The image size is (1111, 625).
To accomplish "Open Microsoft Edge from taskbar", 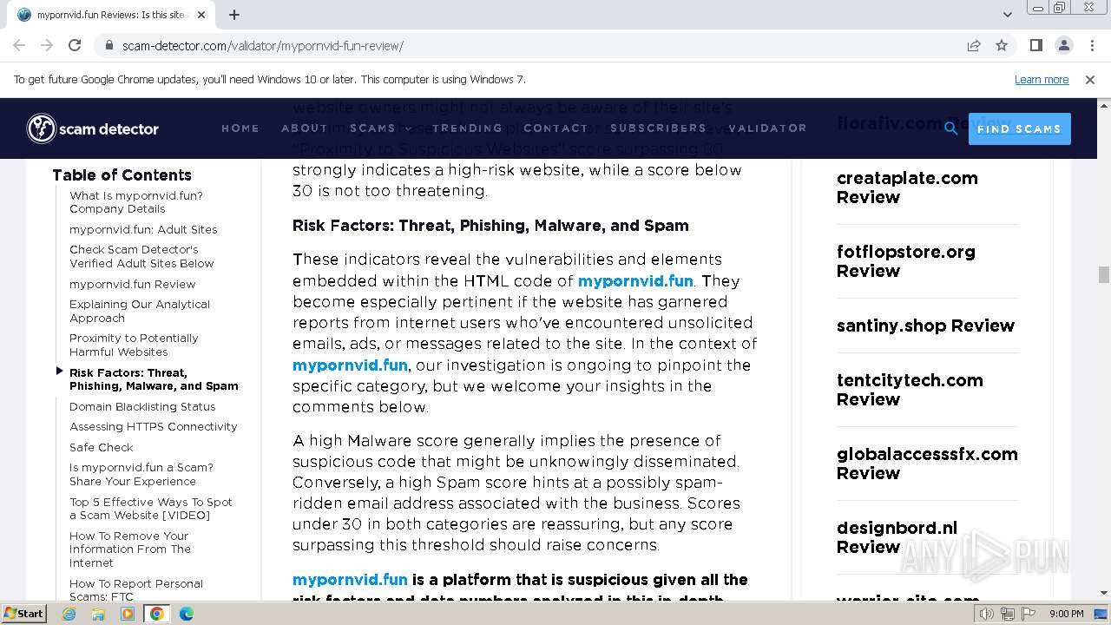I will point(187,614).
